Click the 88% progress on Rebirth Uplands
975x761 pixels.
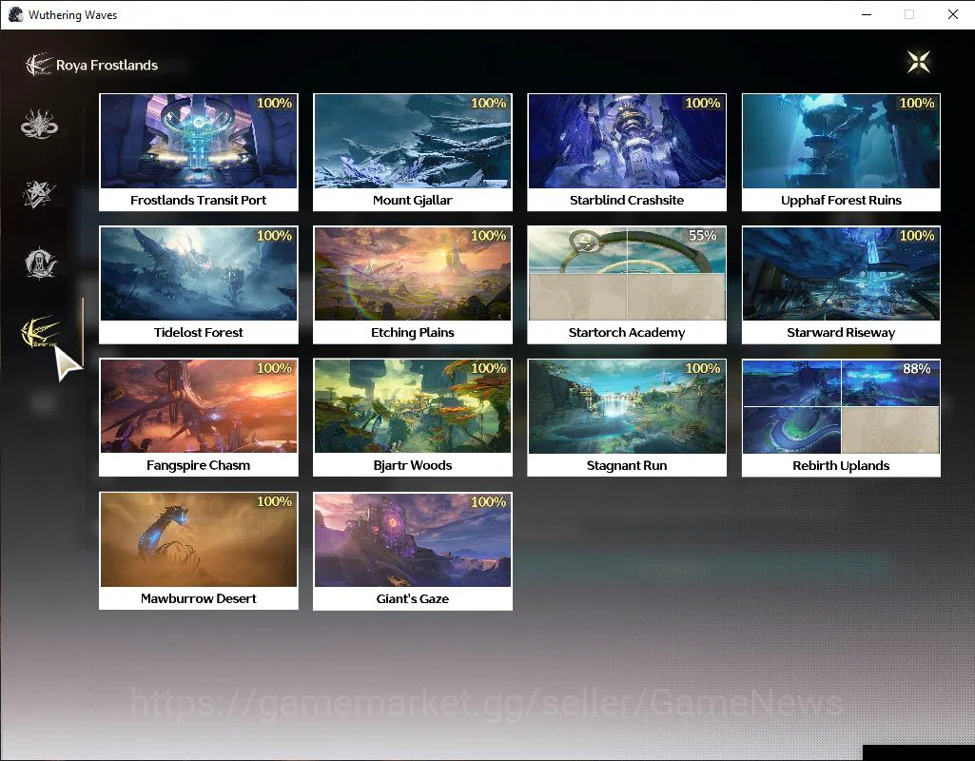[917, 369]
